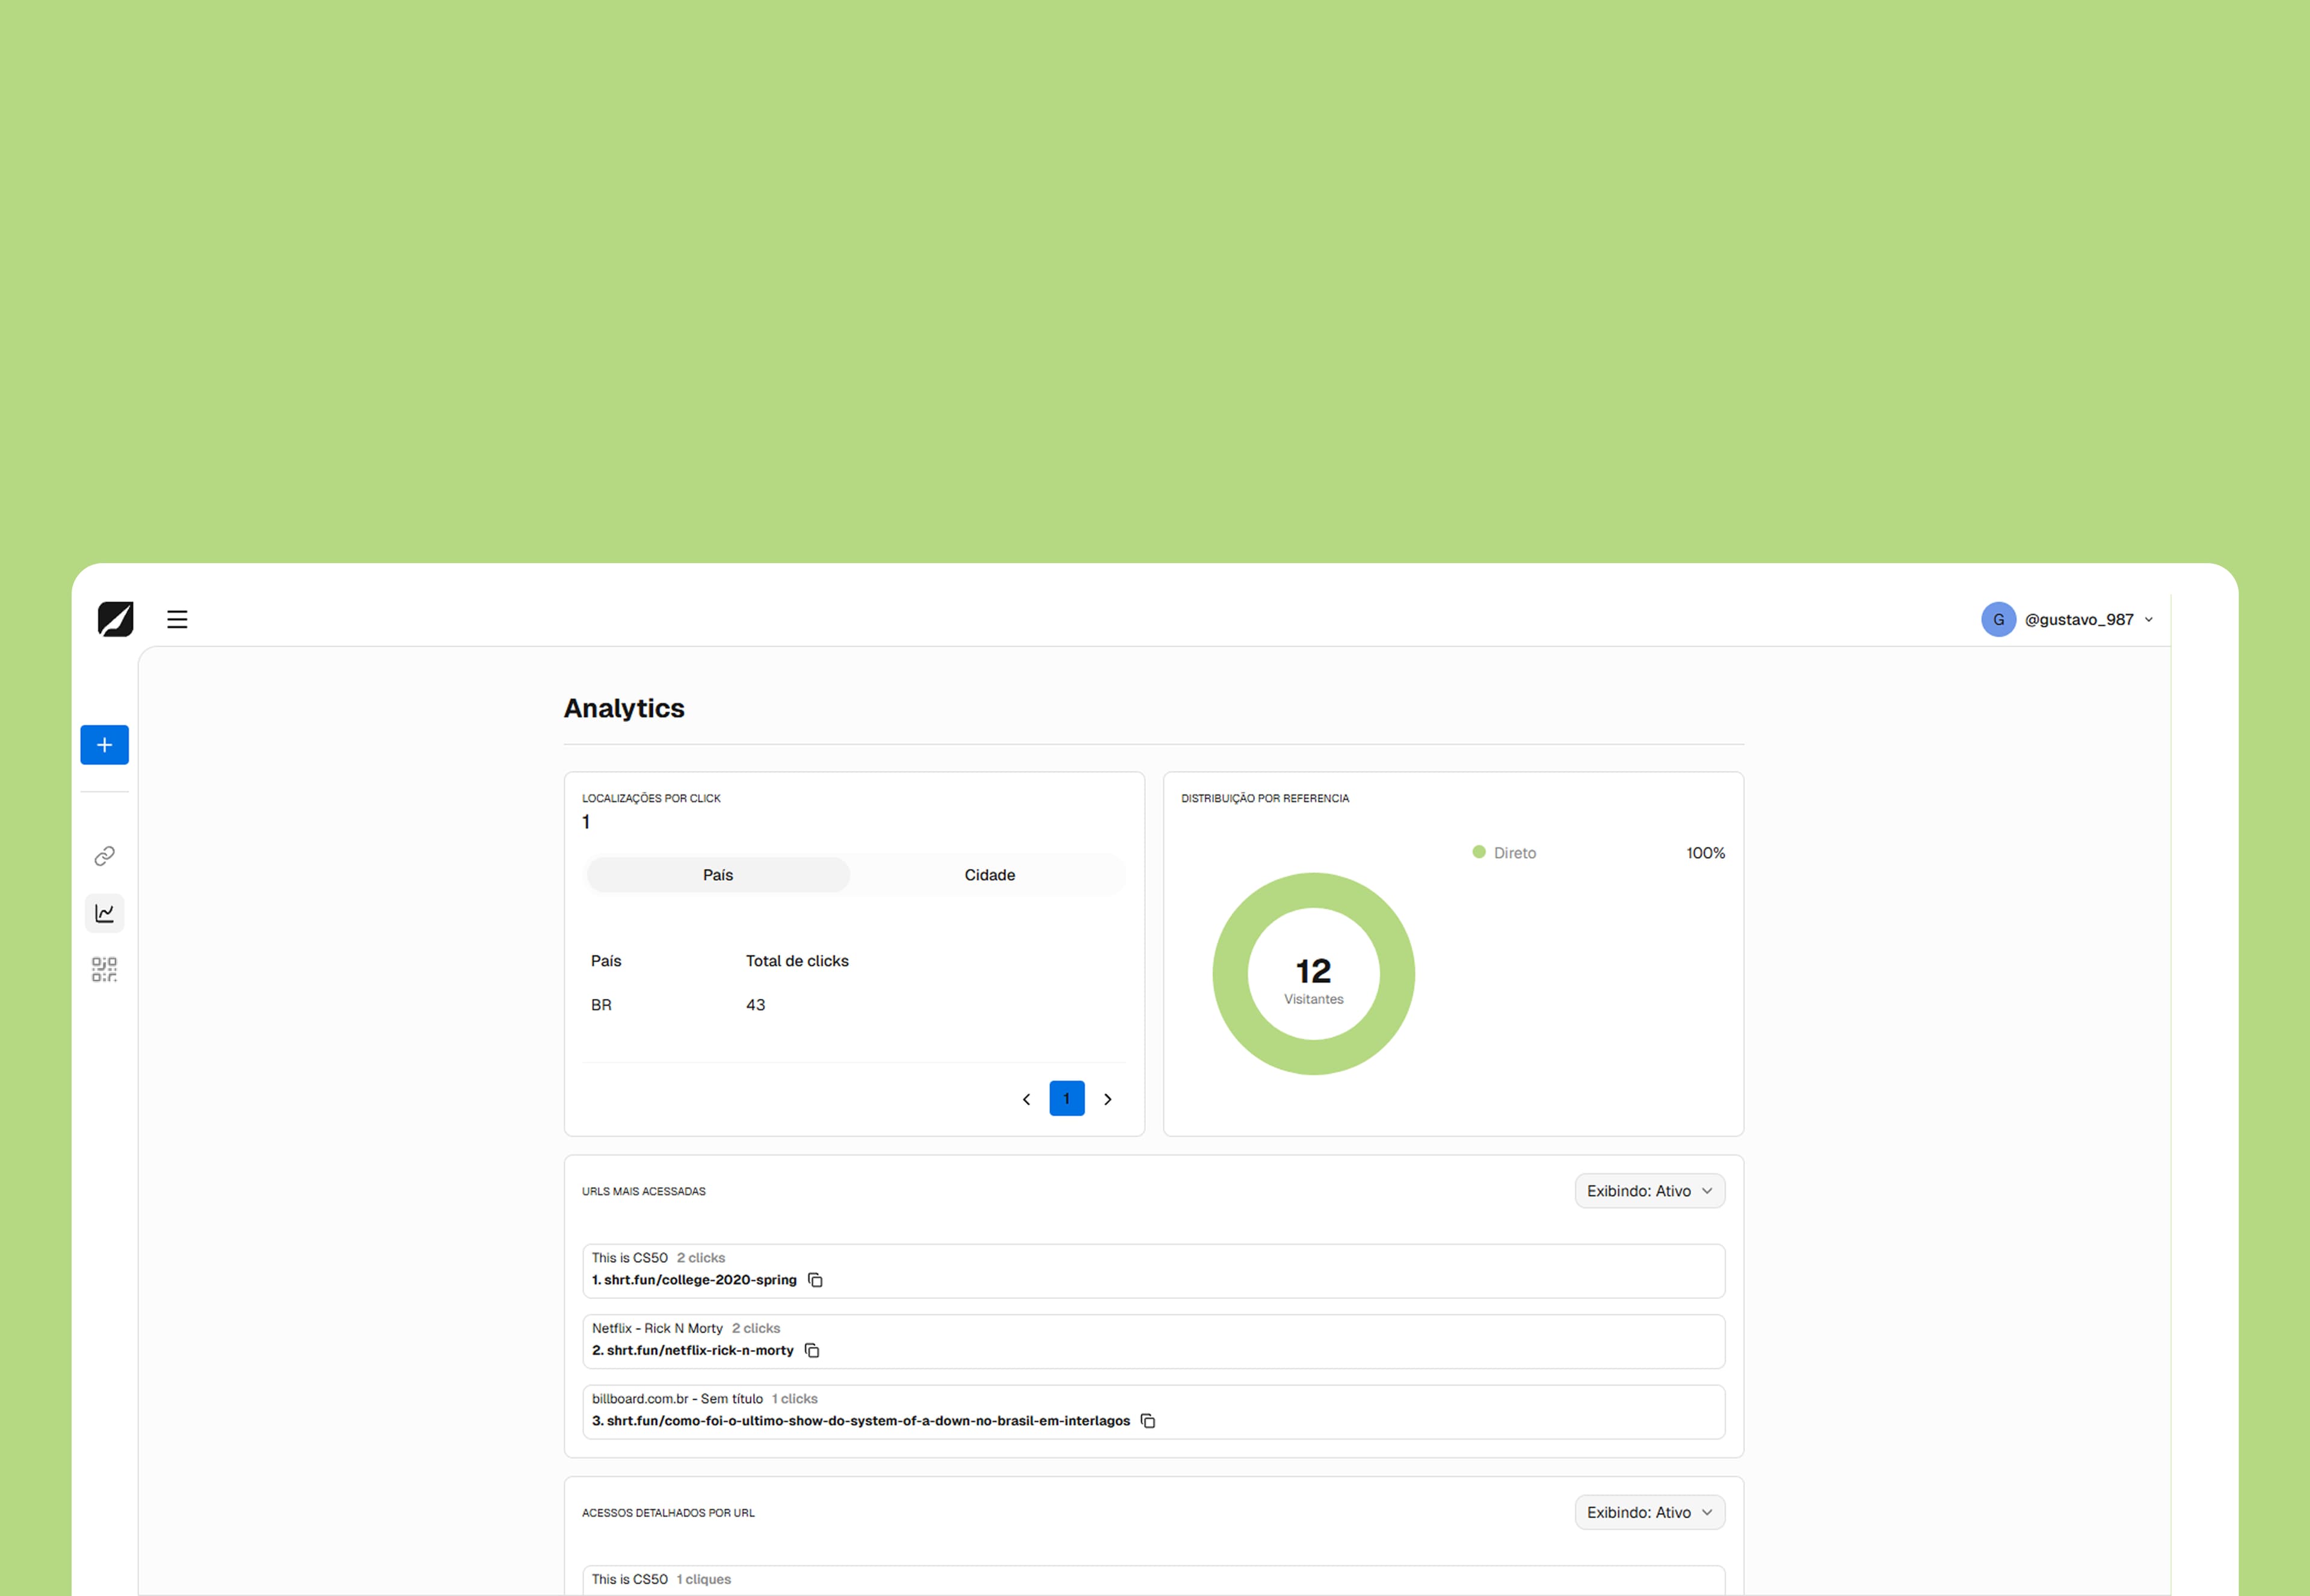Go to previous page of locations table

tap(1026, 1099)
